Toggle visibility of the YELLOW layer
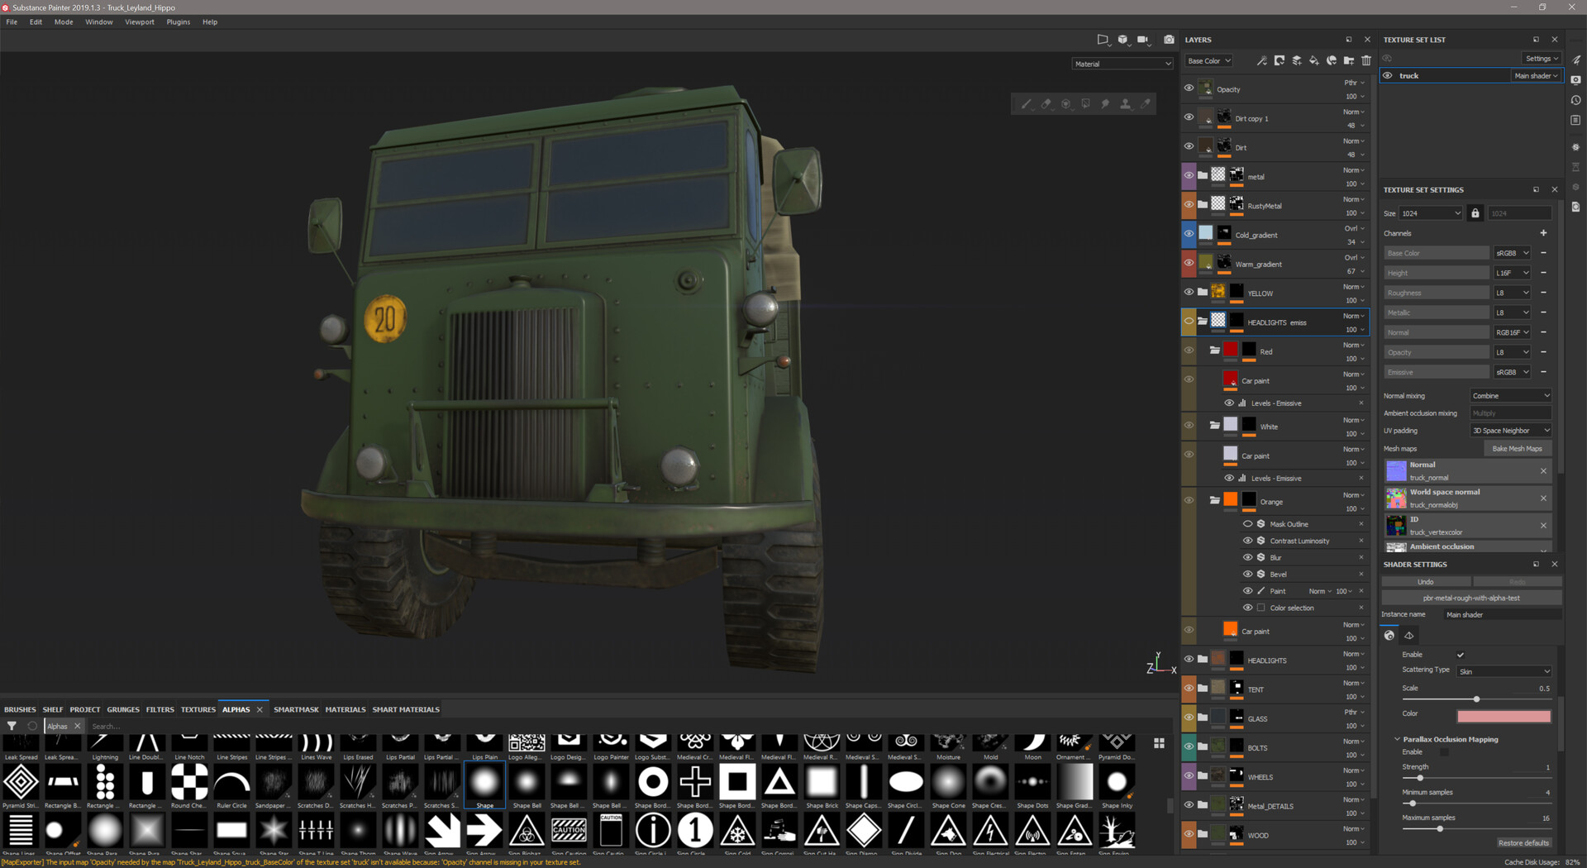Screen dimensions: 1587x868 tap(1189, 292)
